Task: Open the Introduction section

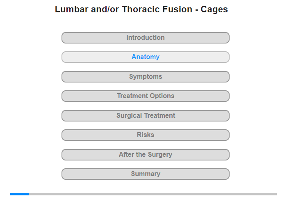Action: pos(145,38)
